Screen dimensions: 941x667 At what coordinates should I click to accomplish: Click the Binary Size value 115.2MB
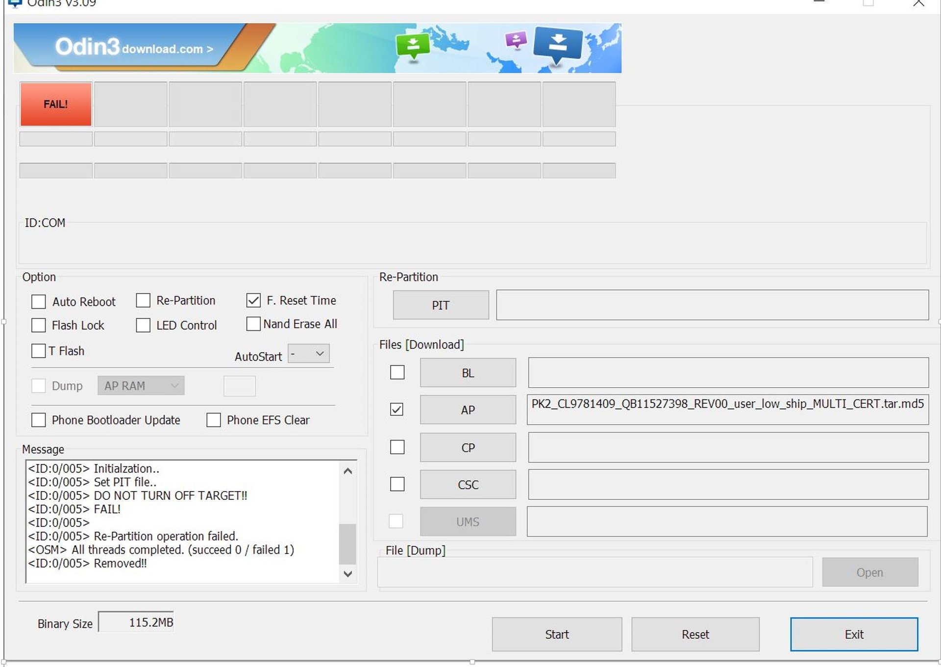point(136,622)
